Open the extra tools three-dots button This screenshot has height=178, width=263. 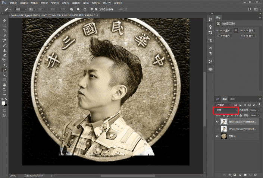[4, 95]
